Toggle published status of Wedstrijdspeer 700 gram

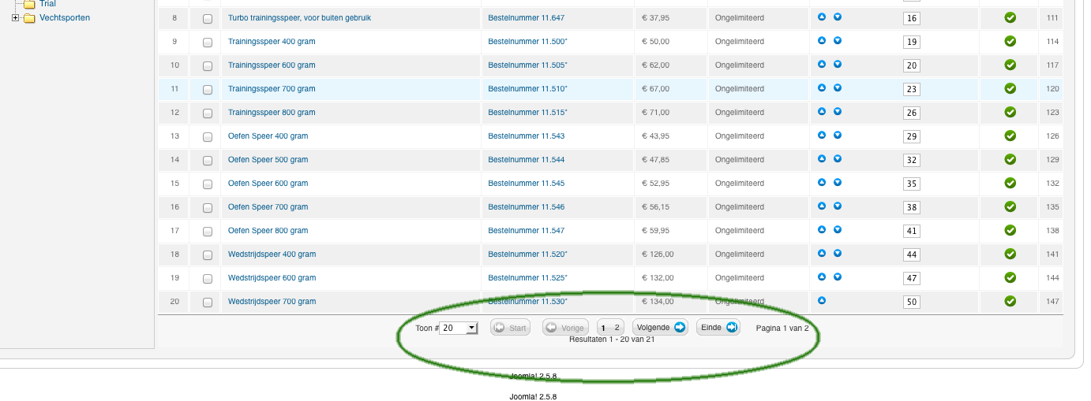[1010, 301]
